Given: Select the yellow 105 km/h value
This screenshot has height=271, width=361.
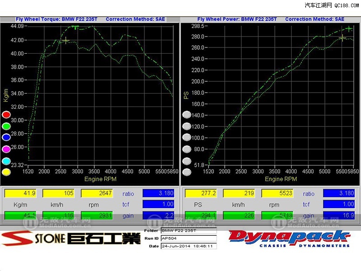Looking at the screenshot, I should click(59, 193).
